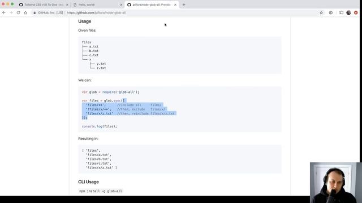View site info via the padlock icon
The width and height of the screenshot is (362, 203).
(x=35, y=12)
